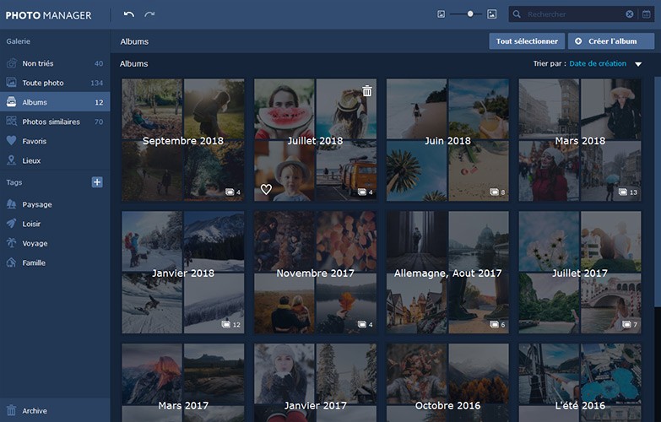Select the Famille tag label
The width and height of the screenshot is (661, 422).
34,262
